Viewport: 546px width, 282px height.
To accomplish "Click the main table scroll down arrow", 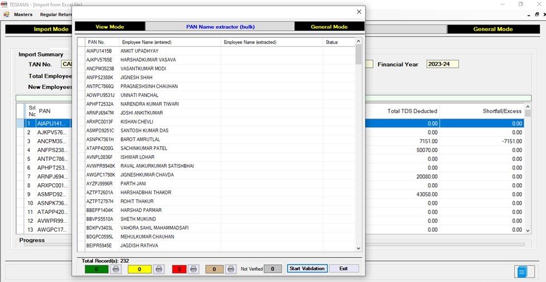I will click(528, 231).
